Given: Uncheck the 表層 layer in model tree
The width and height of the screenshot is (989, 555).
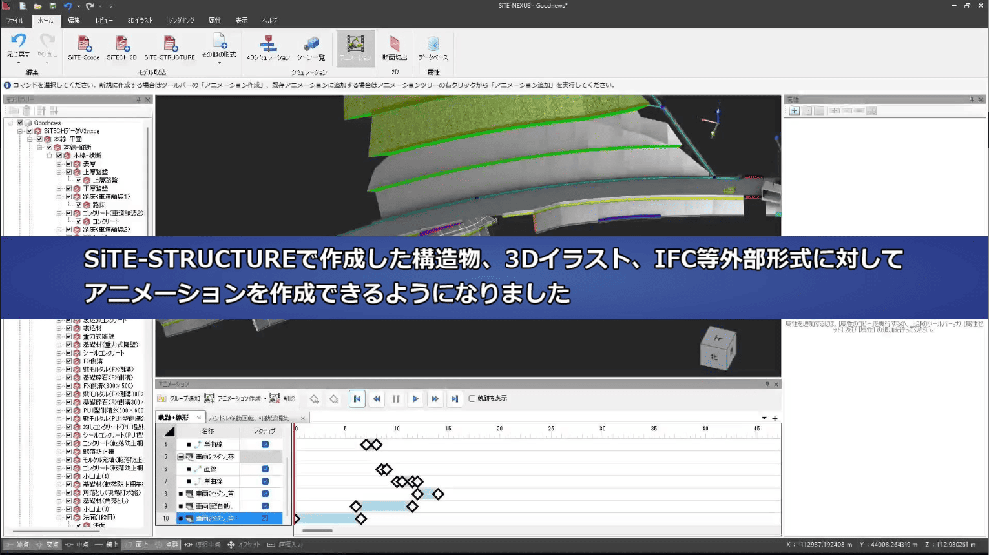Looking at the screenshot, I should (x=68, y=164).
